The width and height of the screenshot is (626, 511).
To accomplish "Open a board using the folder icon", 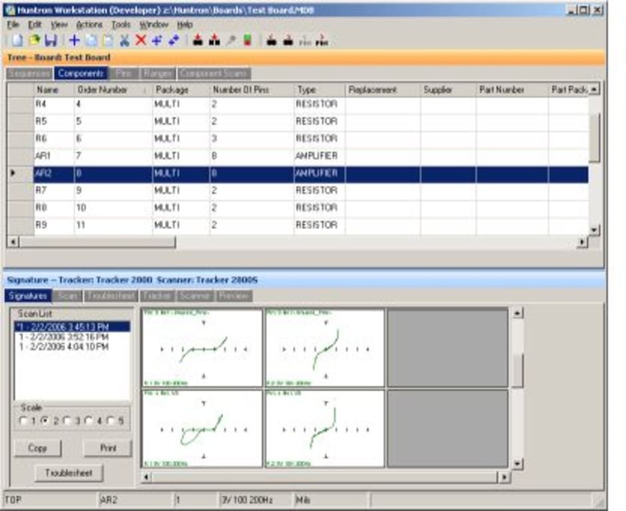I will coord(35,41).
